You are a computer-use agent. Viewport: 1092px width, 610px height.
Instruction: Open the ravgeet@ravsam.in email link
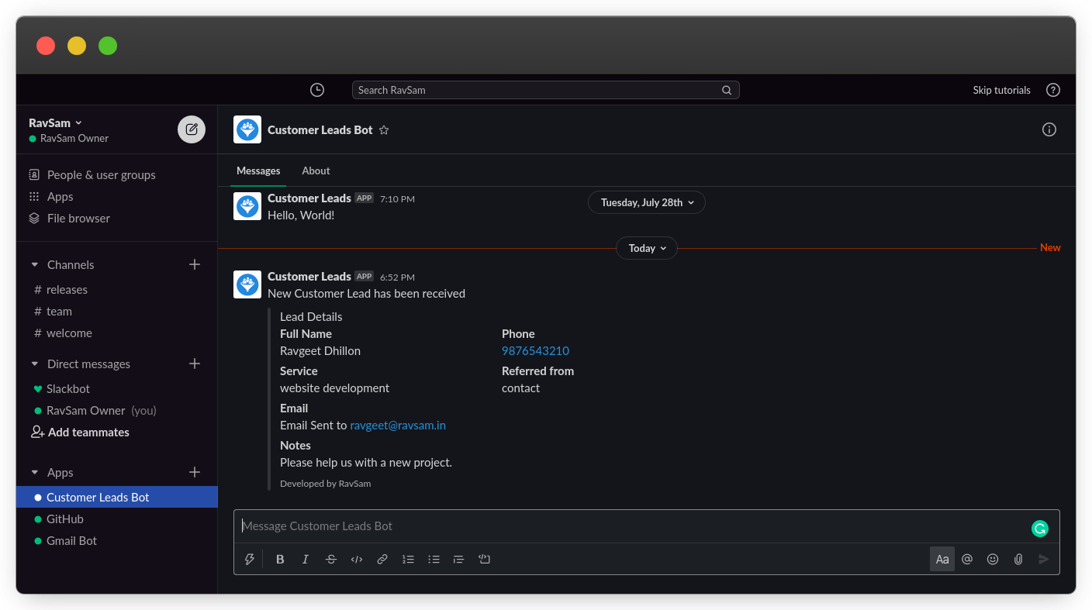398,425
